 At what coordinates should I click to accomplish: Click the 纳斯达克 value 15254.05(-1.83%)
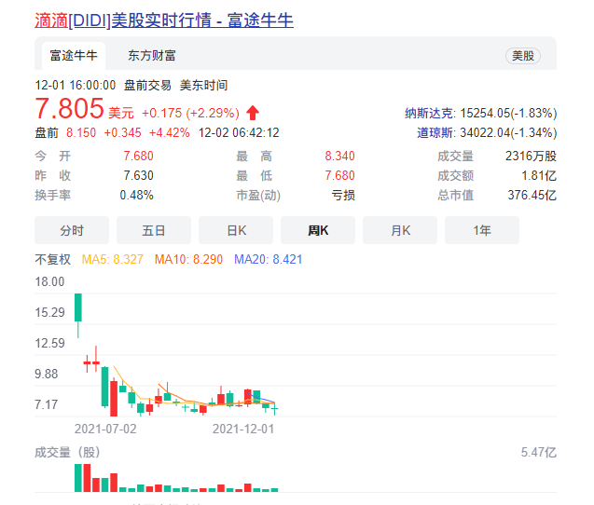[x=508, y=113]
